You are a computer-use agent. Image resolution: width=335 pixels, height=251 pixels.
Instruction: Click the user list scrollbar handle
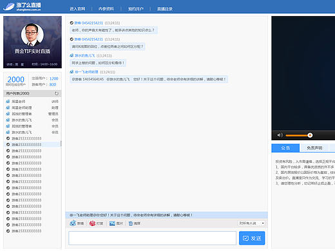tap(61, 144)
